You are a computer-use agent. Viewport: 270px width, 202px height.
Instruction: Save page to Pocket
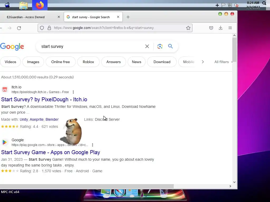pos(211,28)
